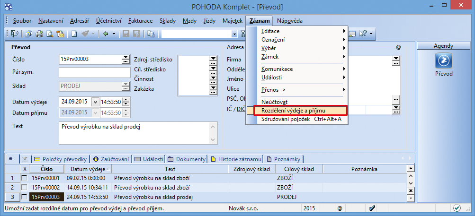Click the send by e-mail envelope icon
This screenshot has height=216, width=475.
coord(60,34)
